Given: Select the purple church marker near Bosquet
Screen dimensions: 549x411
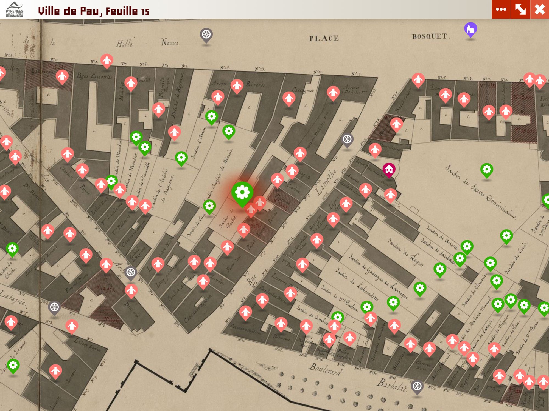Looking at the screenshot, I should coord(470,29).
